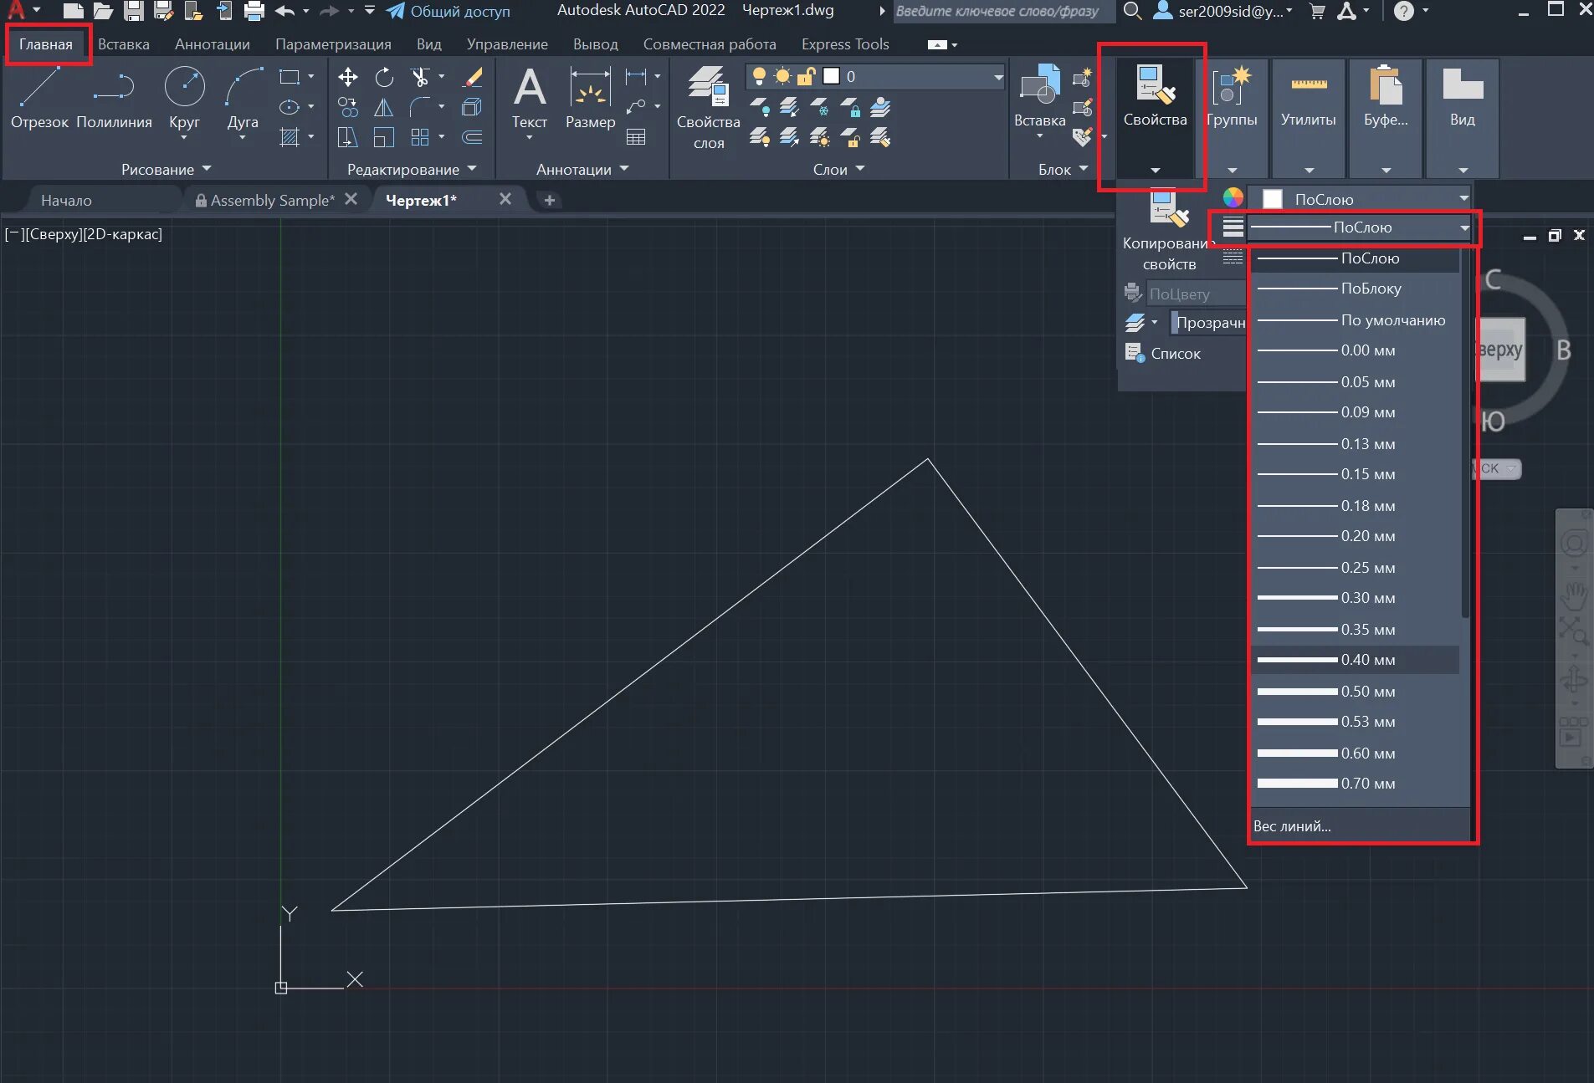Viewport: 1594px width, 1083px height.
Task: Click the shopping cart icon
Action: [1317, 11]
